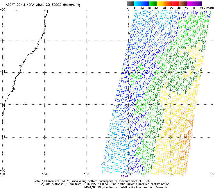215x189 pixels.
Task: Click the gray 0–5 knots legend segment
Action: [130, 3]
